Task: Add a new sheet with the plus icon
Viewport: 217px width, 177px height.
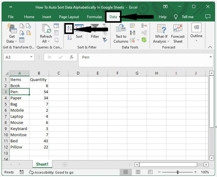Action: [65, 164]
